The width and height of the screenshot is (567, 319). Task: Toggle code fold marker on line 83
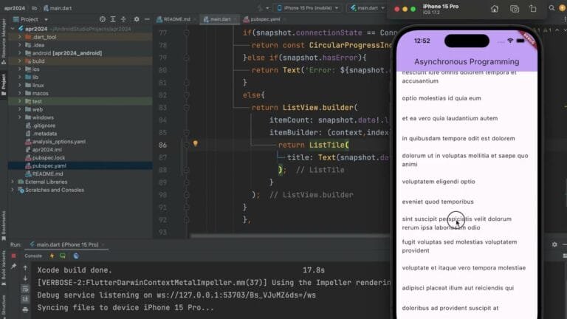(x=187, y=107)
